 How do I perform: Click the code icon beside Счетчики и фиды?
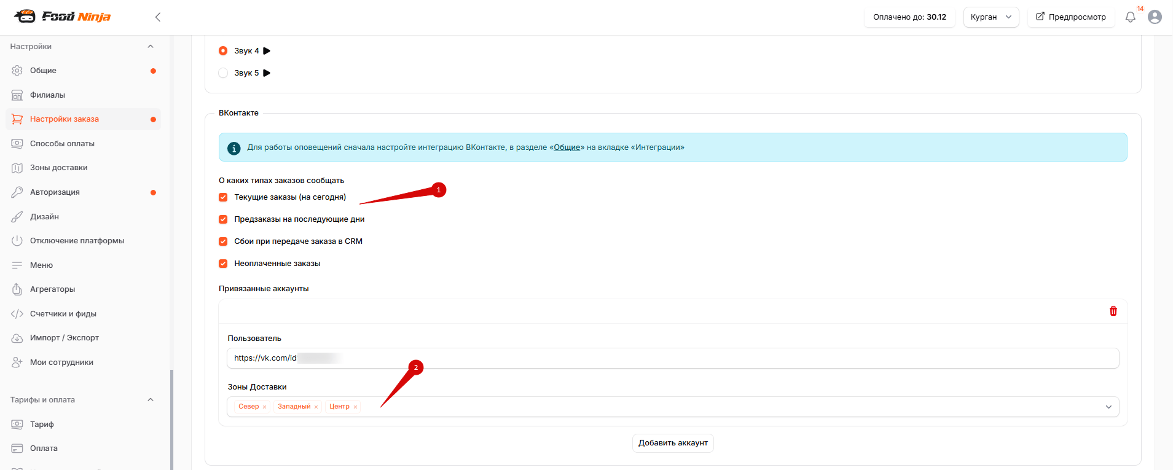pos(17,314)
